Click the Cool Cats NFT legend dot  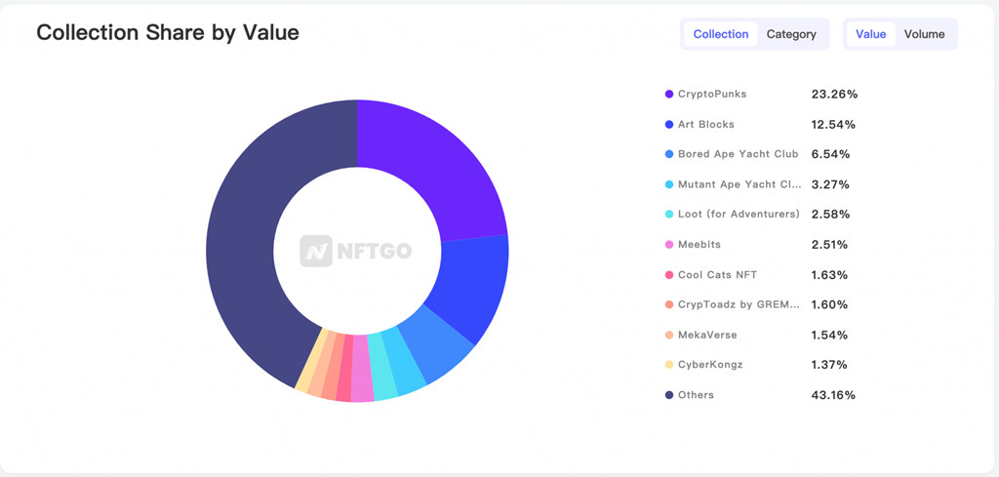[x=669, y=275]
